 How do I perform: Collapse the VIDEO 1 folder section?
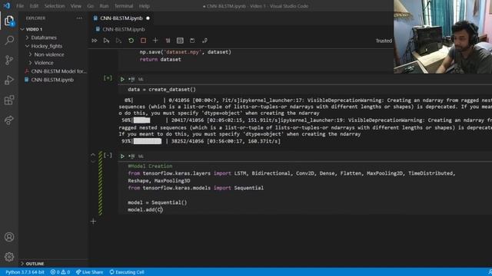pos(22,29)
